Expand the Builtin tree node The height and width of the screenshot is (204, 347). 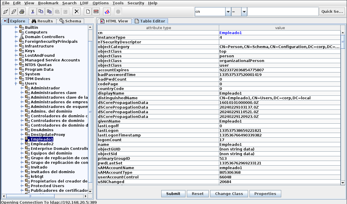point(16,27)
